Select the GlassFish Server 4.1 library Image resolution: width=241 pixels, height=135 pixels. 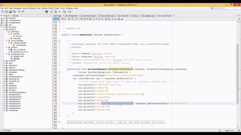[21, 52]
